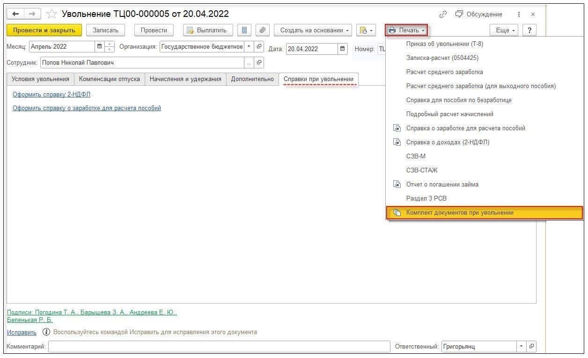Click Провести и закрыть button

click(x=44, y=30)
